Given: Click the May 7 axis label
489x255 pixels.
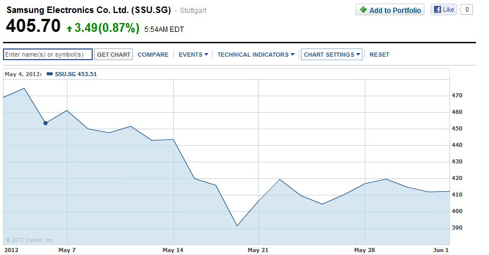Looking at the screenshot, I should pyautogui.click(x=67, y=250).
